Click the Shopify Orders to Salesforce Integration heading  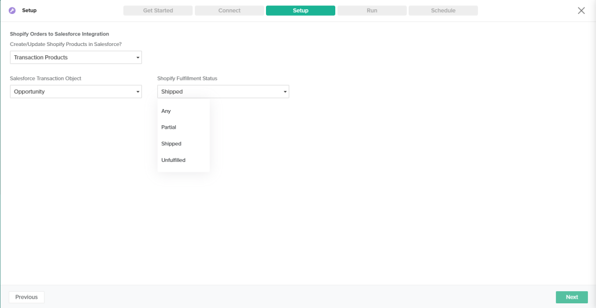point(60,34)
